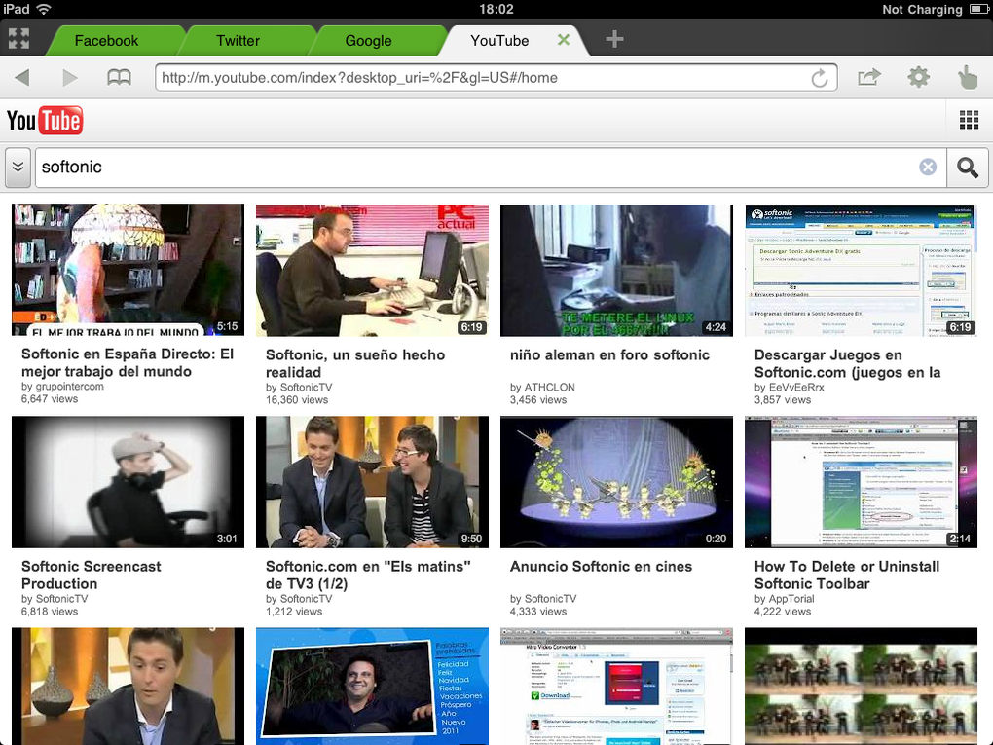Screen dimensions: 993x745
Task: Check the battery status icon
Action: click(x=979, y=9)
